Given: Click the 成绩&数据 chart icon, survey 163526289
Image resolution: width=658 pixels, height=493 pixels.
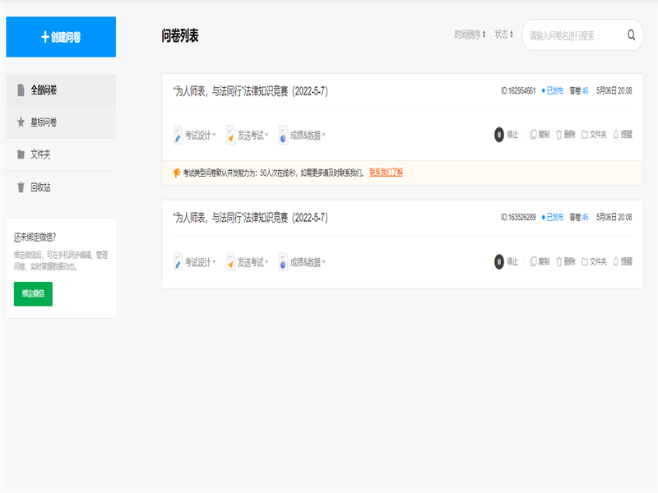Looking at the screenshot, I should coord(283,262).
